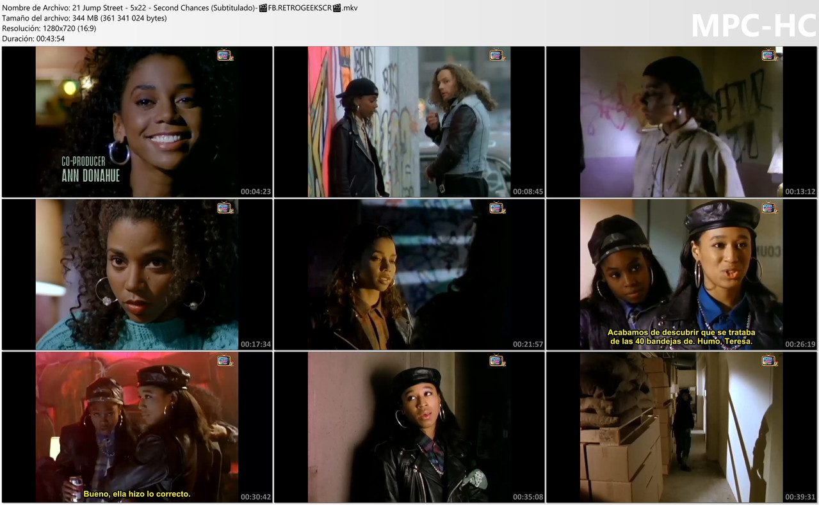Image resolution: width=819 pixels, height=505 pixels.
Task: Click the TV channel logo on the 00:13:12 frame
Action: coord(769,56)
